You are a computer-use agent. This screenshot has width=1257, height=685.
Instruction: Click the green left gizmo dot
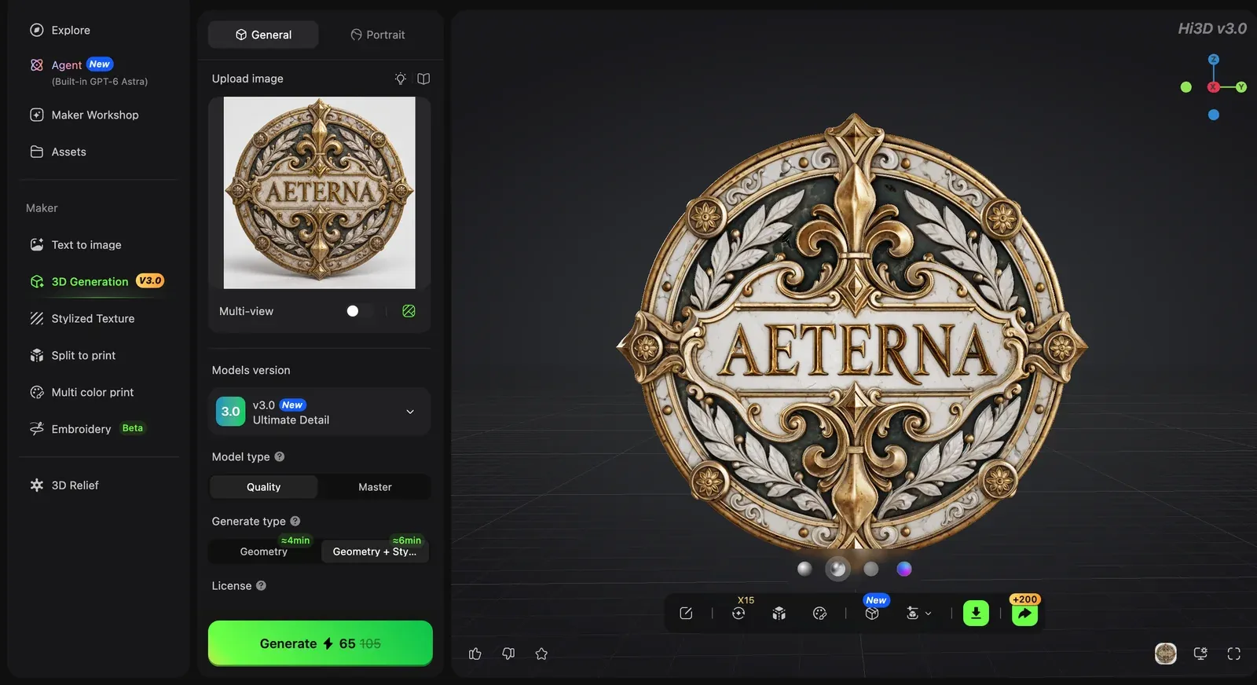1186,87
